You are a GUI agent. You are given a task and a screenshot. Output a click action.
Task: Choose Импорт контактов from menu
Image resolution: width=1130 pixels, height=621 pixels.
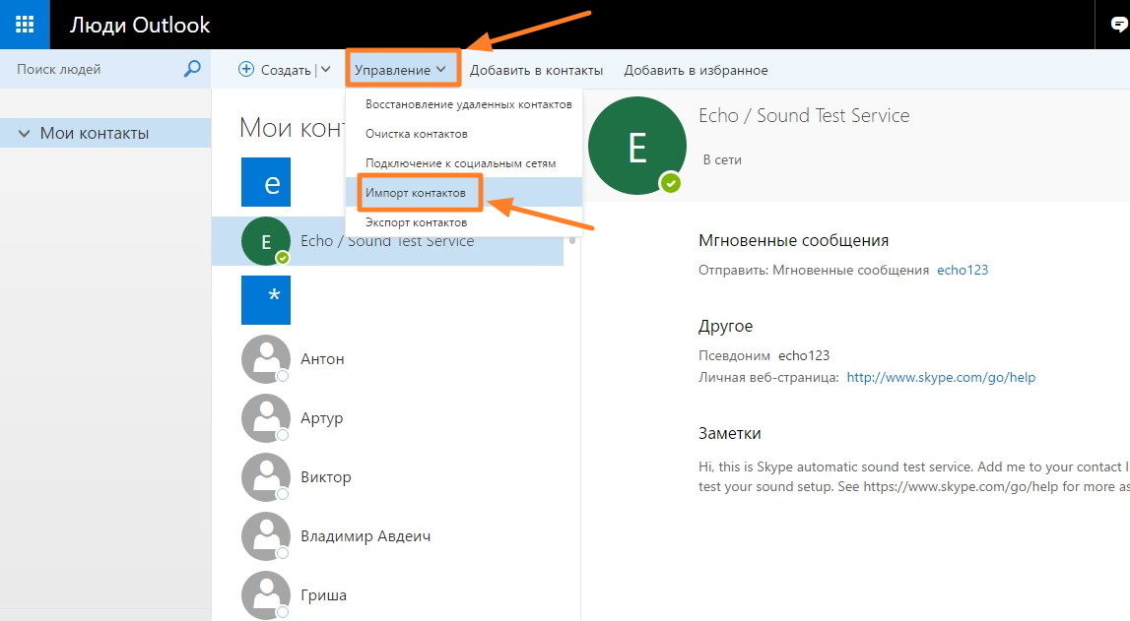click(x=415, y=193)
